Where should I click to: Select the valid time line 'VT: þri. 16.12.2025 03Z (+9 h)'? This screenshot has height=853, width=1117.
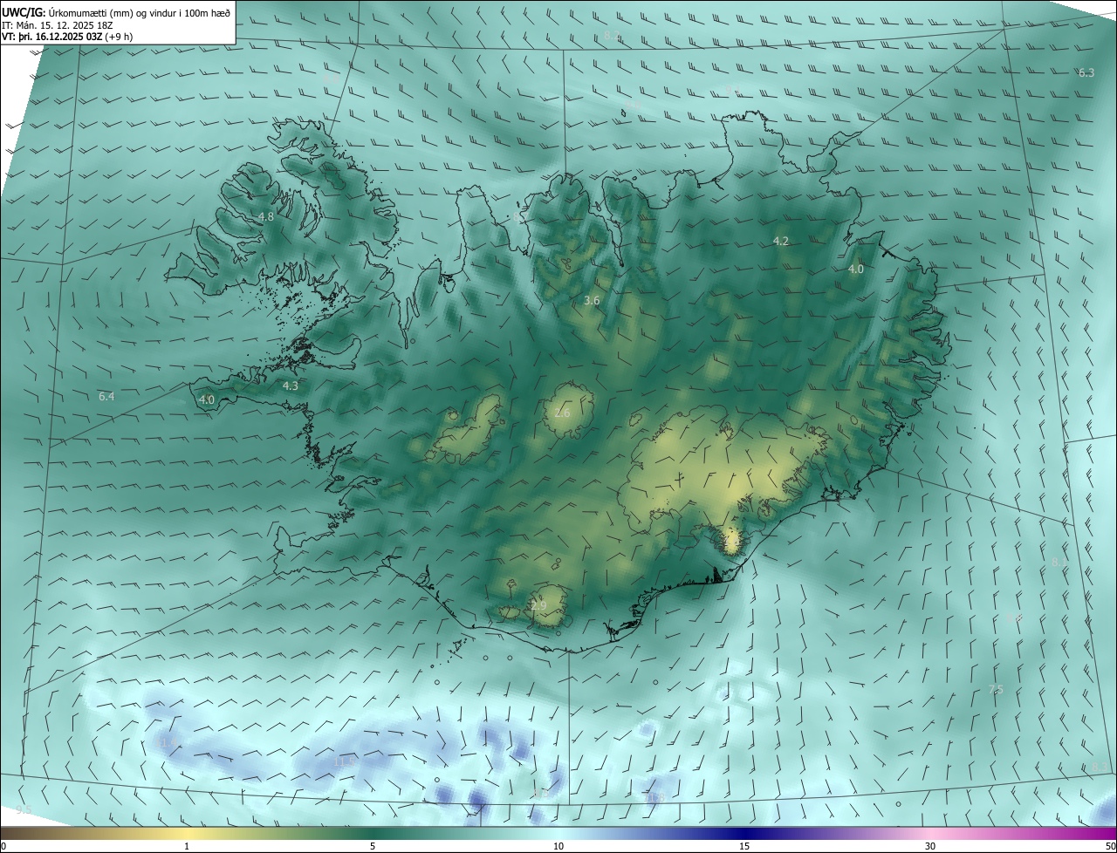67,37
